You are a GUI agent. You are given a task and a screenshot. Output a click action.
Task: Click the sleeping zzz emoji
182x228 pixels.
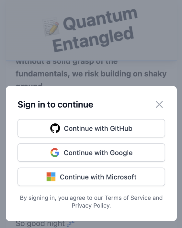tap(71, 224)
